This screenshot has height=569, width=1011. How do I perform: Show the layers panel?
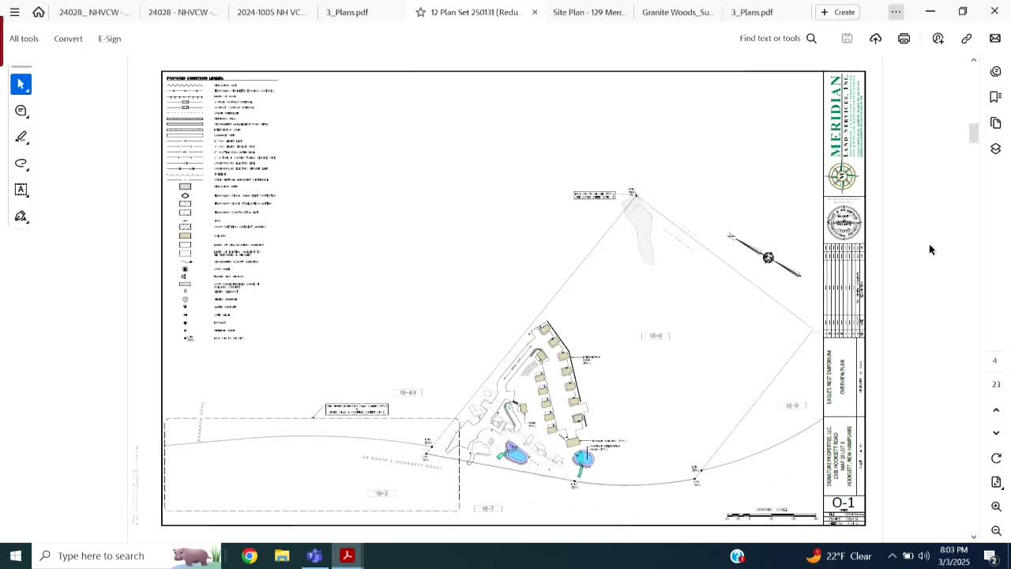995,149
